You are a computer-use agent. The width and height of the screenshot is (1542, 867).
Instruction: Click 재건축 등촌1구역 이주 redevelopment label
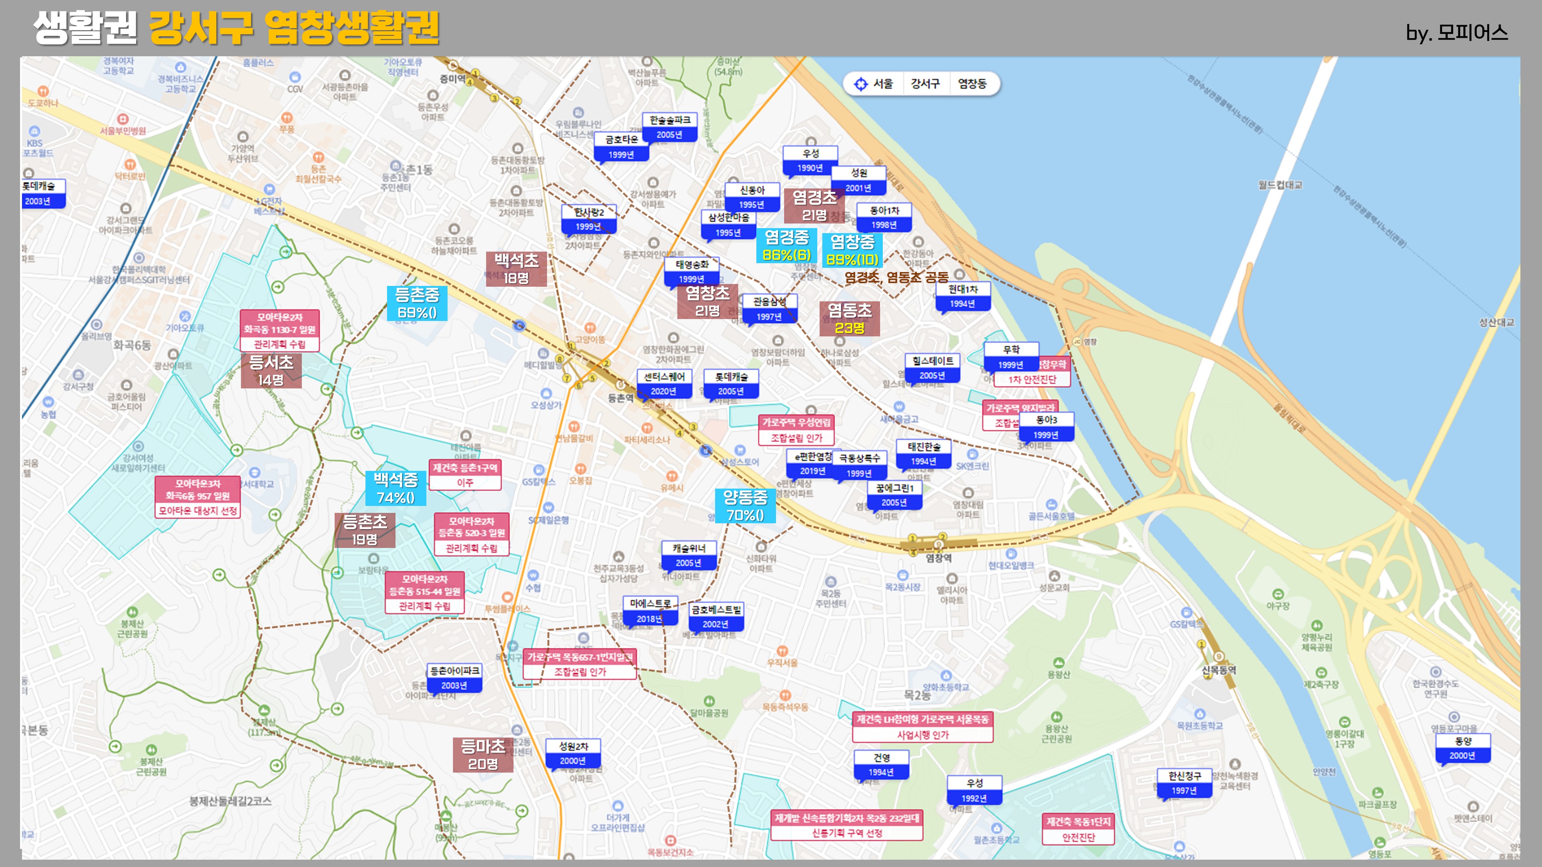click(x=465, y=475)
